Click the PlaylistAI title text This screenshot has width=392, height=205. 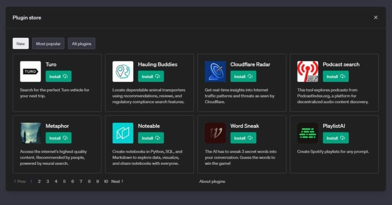tap(334, 126)
